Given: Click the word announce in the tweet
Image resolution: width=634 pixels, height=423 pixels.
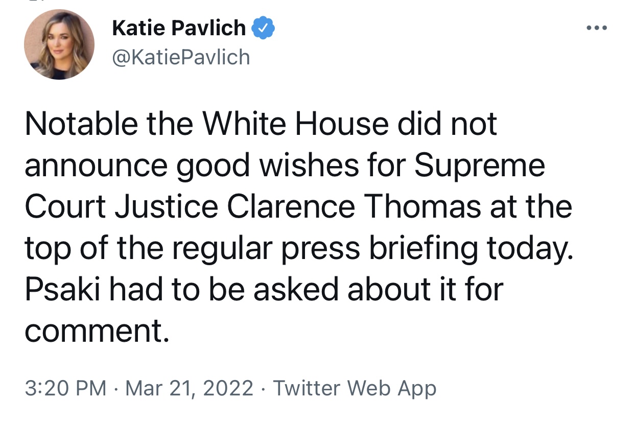Looking at the screenshot, I should tap(96, 166).
